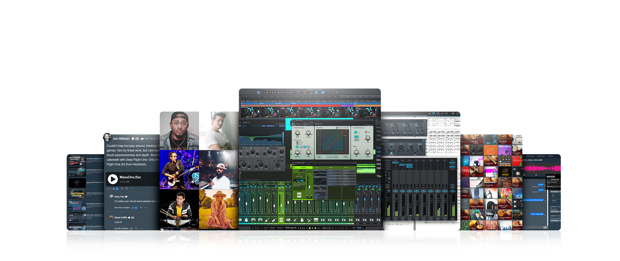This screenshot has height=261, width=620.
Task: Open Jon Hillman's profile avatar
Action: point(107,137)
